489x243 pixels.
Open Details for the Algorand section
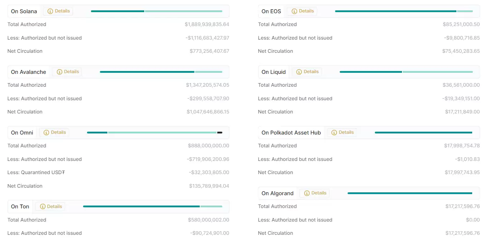(314, 193)
